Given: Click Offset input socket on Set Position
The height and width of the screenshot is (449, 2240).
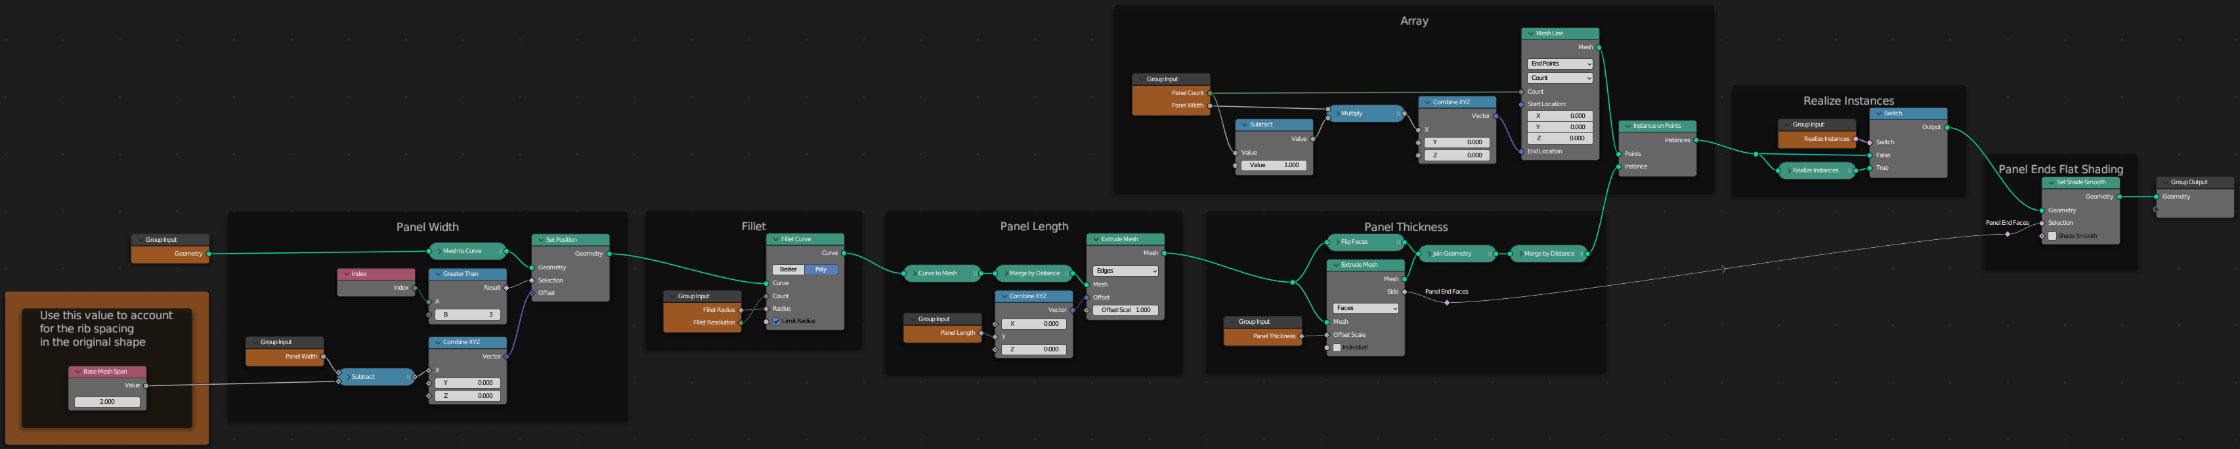Looking at the screenshot, I should [532, 293].
